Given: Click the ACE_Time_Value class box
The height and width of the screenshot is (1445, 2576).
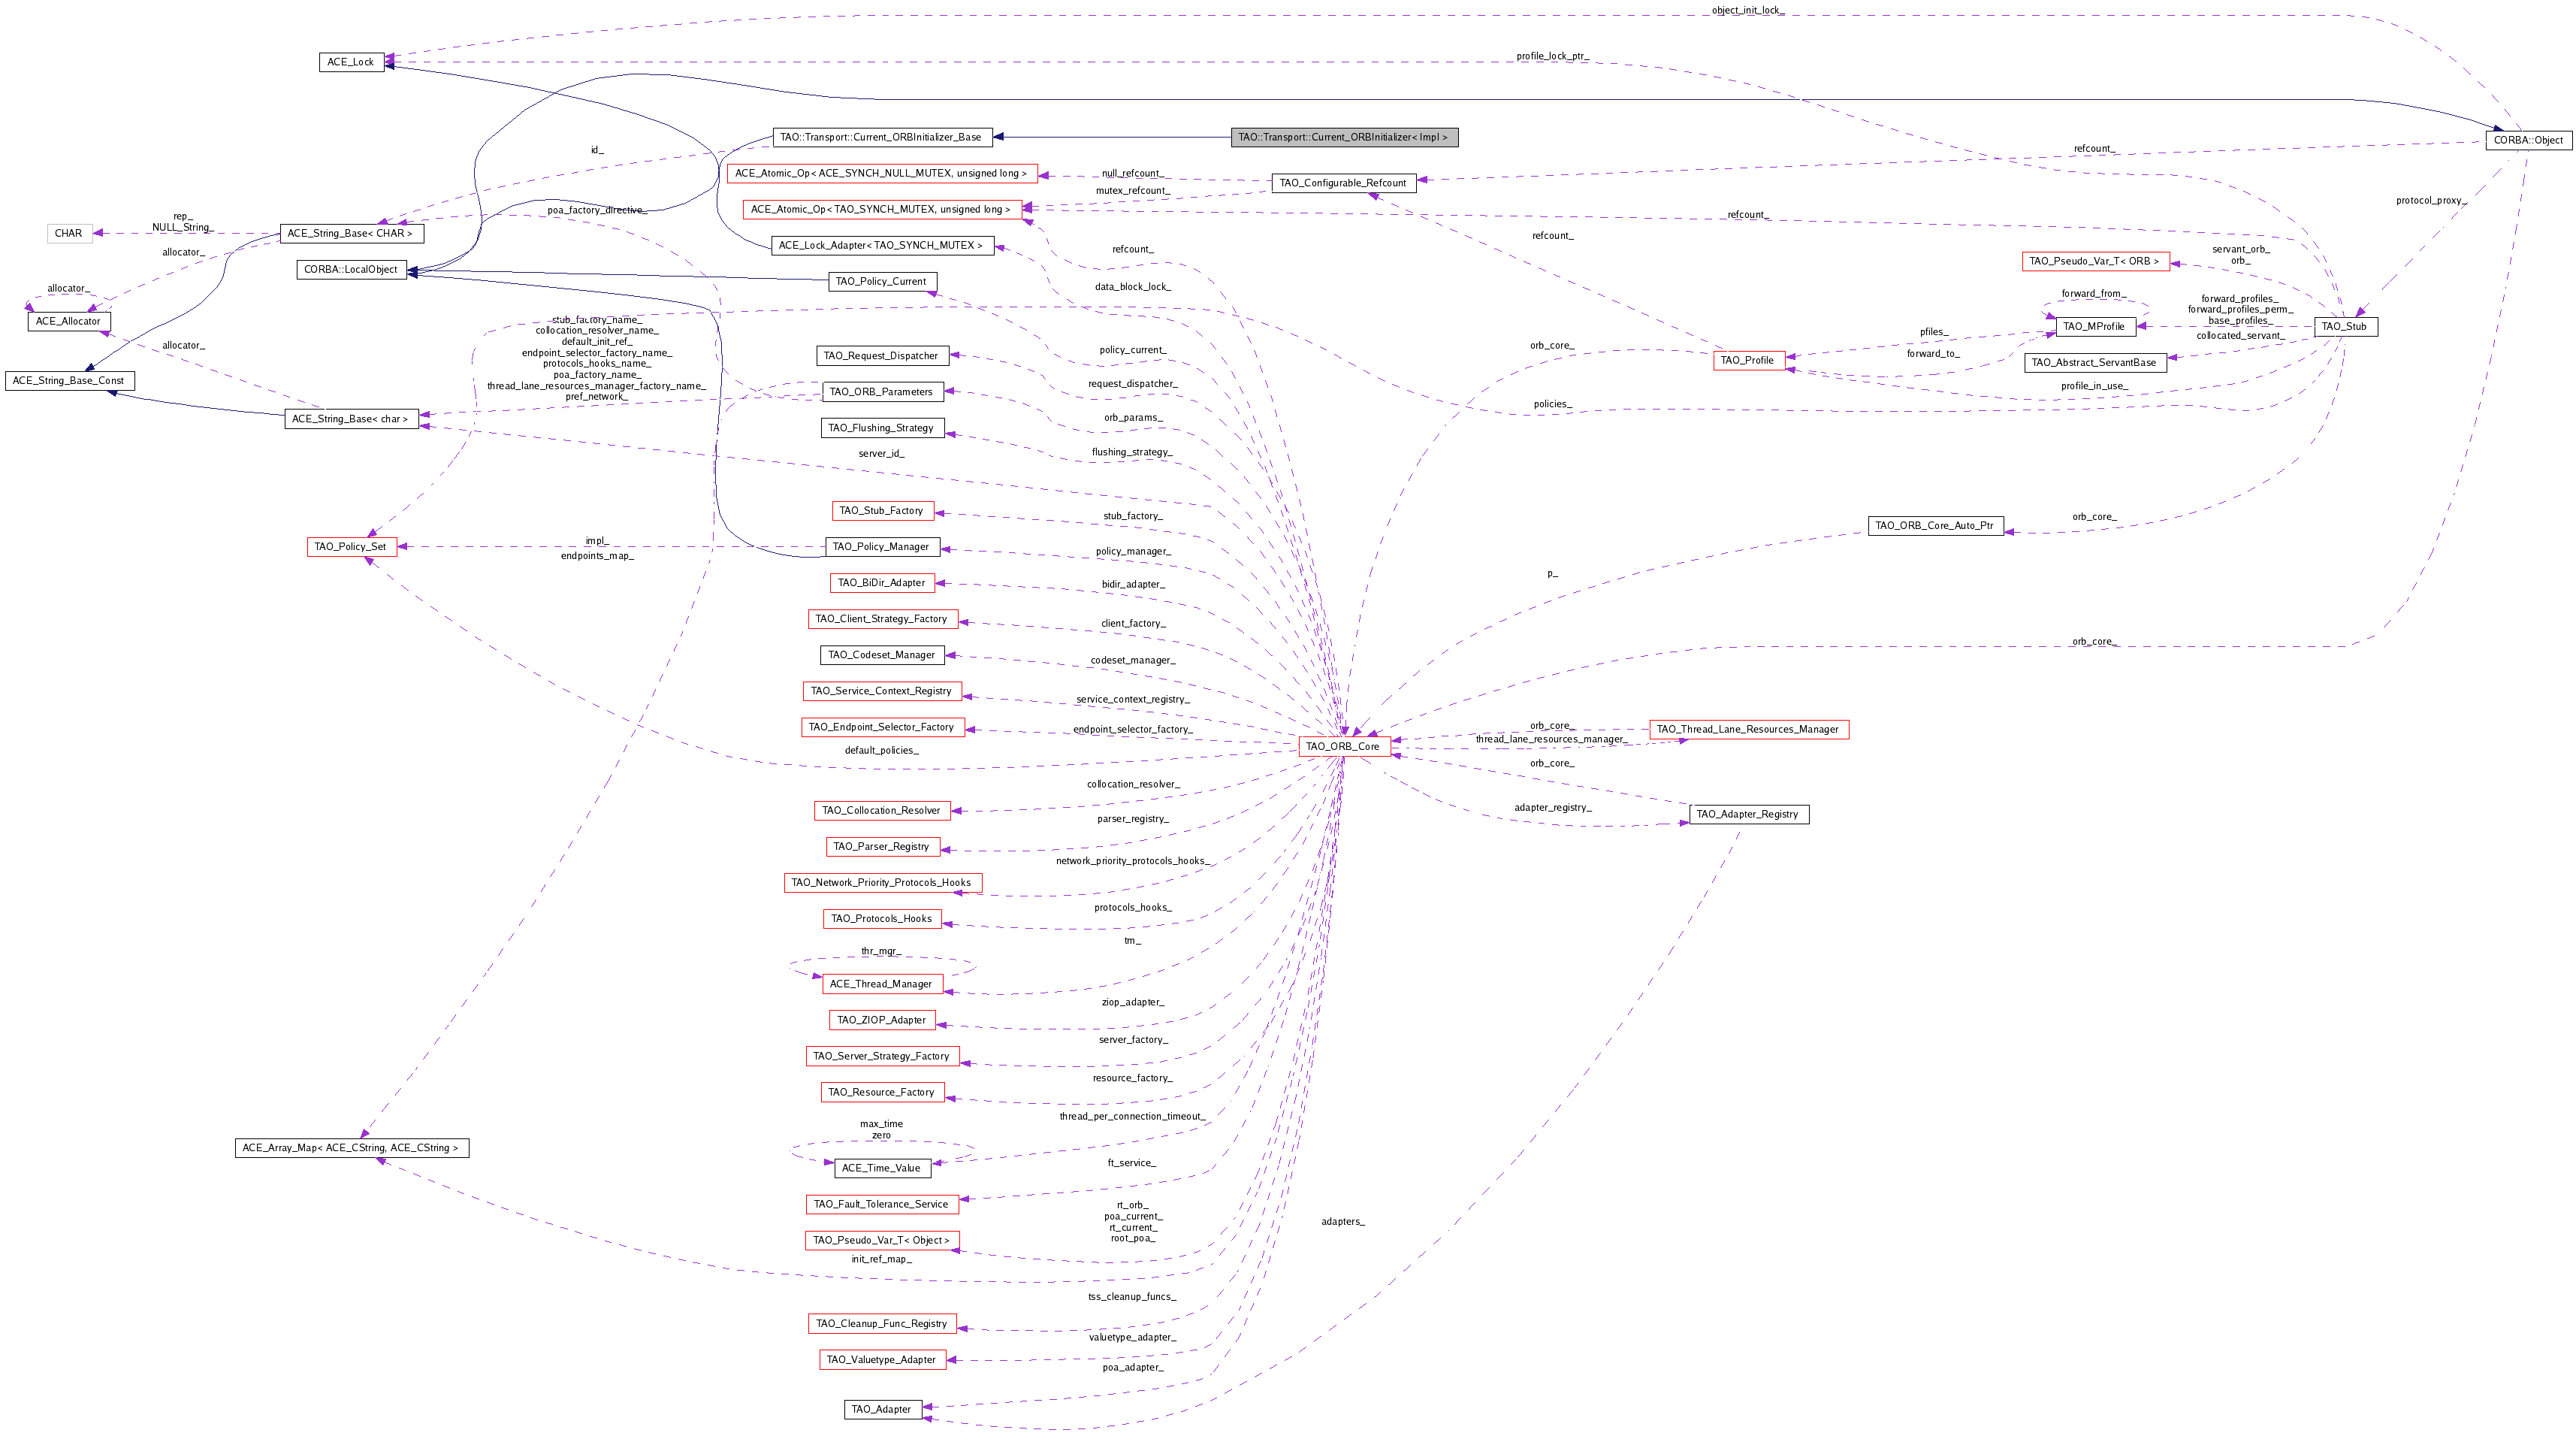Looking at the screenshot, I should 883,1168.
